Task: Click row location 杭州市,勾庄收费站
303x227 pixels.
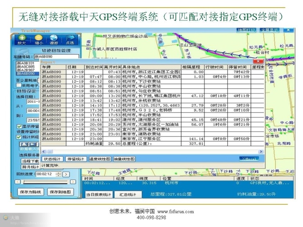Action: [x=142, y=91]
